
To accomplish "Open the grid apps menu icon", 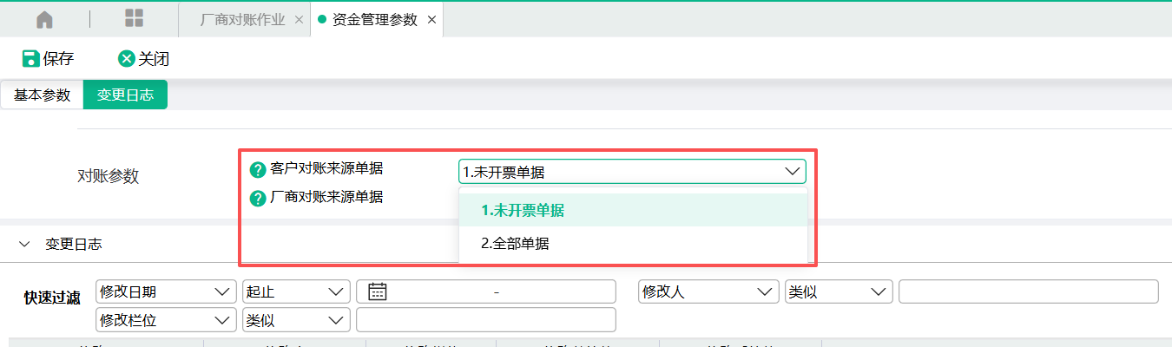I will click(x=135, y=19).
